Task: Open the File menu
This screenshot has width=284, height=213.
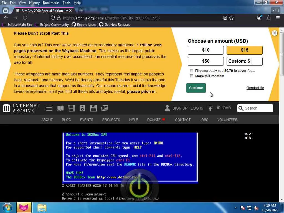Action: (x=4, y=3)
